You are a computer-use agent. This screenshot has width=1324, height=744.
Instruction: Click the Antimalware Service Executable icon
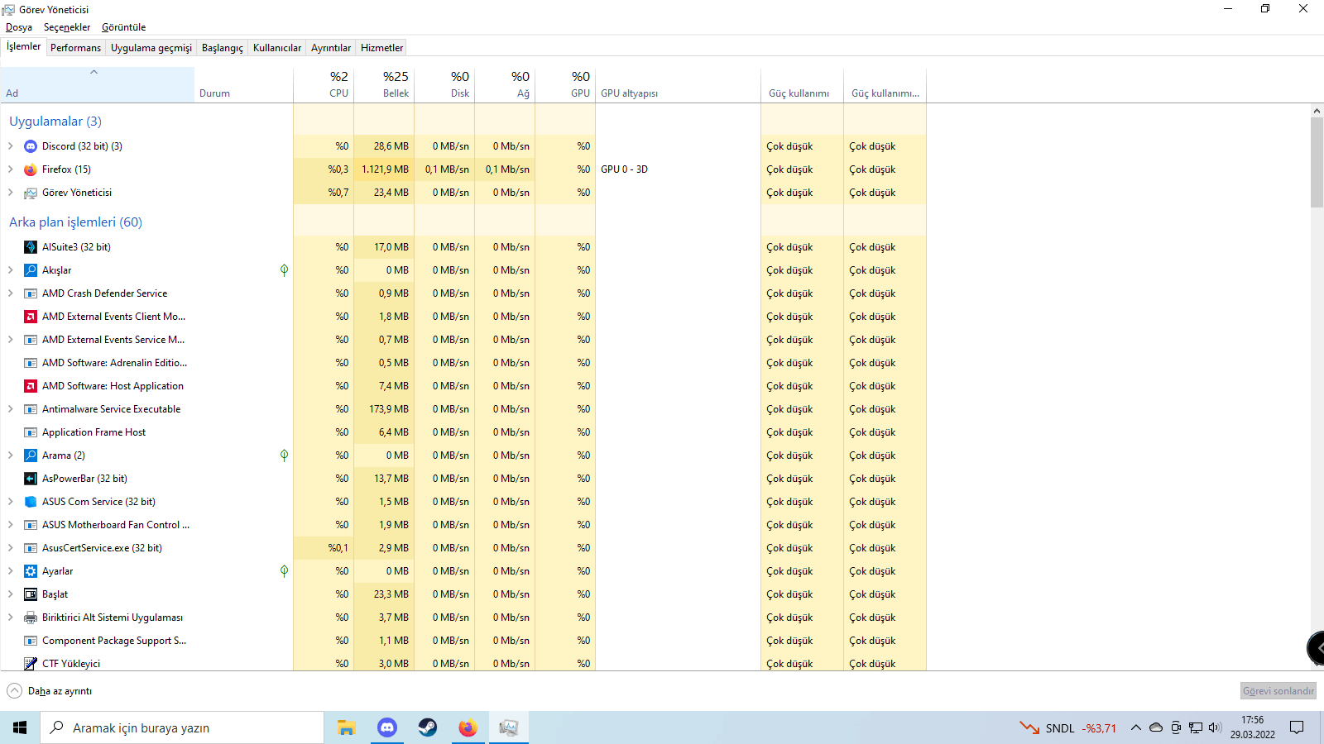tap(31, 409)
